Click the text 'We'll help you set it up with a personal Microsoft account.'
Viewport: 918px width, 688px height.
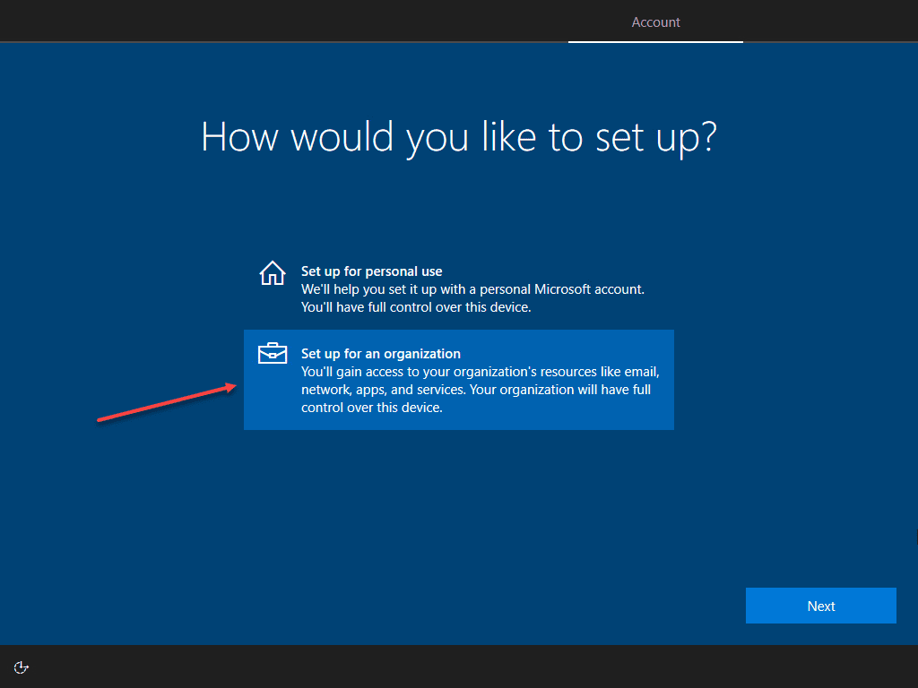pos(472,289)
